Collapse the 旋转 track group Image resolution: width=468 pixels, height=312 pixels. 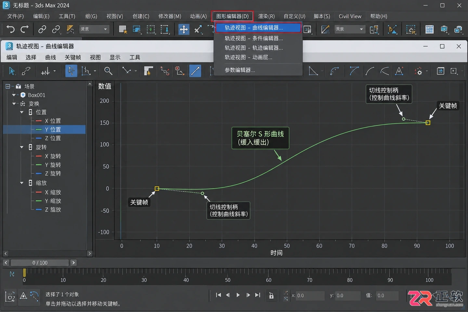click(22, 147)
